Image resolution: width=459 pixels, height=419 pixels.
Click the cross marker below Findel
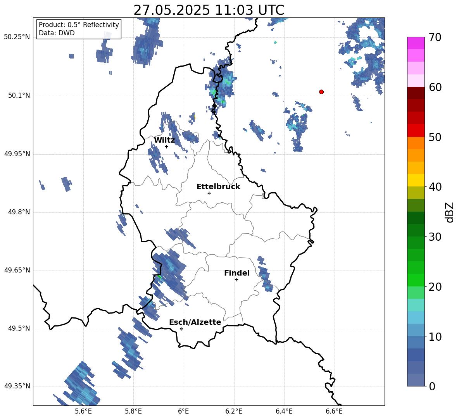(x=236, y=280)
